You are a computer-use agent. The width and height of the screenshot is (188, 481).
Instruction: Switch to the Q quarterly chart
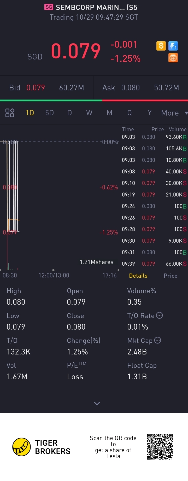pos(130,113)
